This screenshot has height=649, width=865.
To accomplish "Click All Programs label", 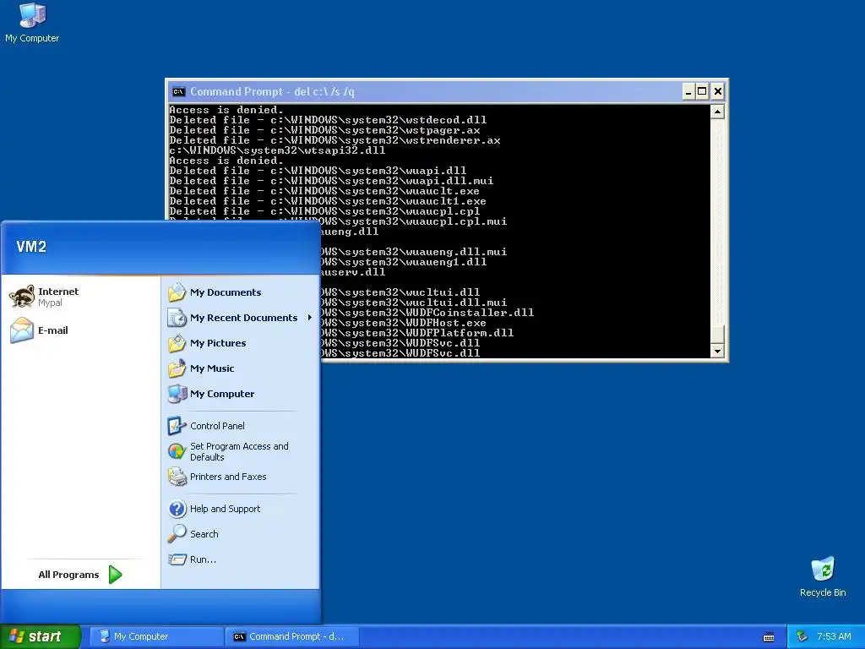I will (x=68, y=575).
